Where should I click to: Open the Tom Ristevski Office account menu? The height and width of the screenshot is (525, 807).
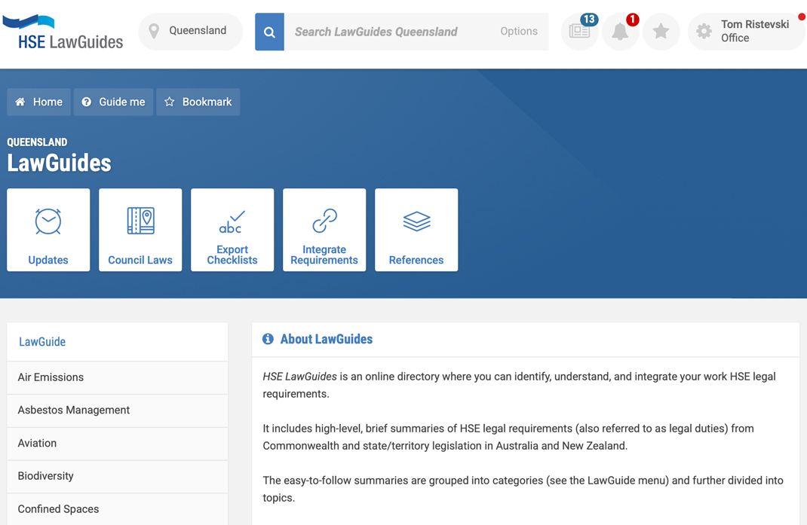tap(746, 32)
